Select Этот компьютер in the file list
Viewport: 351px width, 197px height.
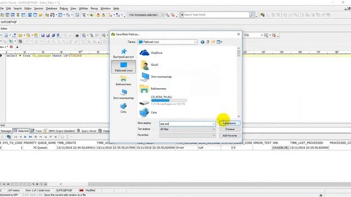[156, 77]
